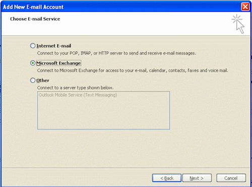Click the wizard cursor icon in header
Image resolution: width=252 pixels, height=187 pixels.
pyautogui.click(x=238, y=24)
